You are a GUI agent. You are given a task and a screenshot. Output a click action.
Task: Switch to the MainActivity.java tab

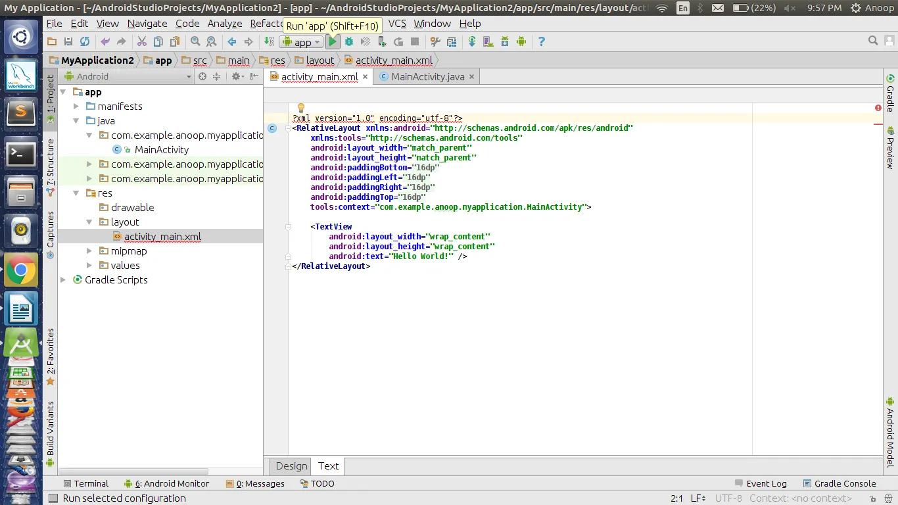tap(427, 77)
